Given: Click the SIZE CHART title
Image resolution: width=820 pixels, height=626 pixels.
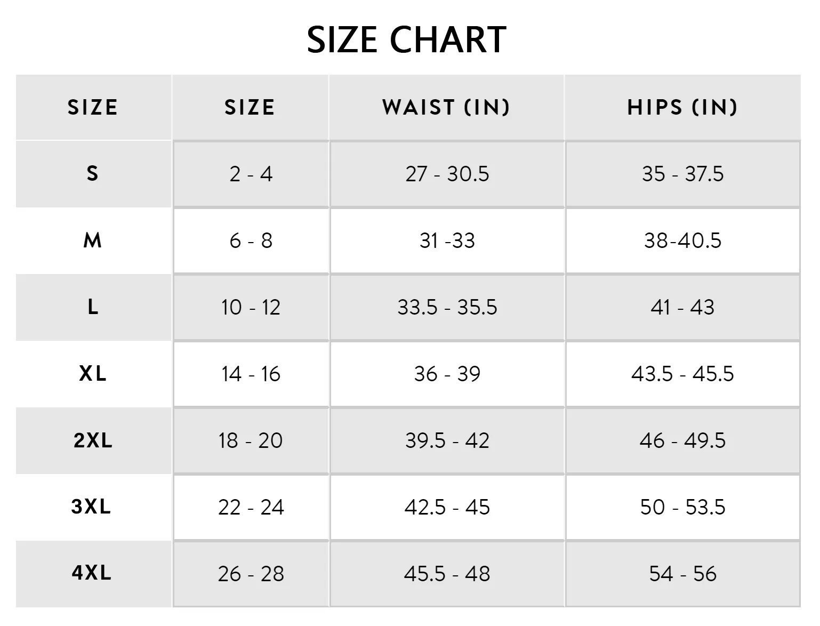Looking at the screenshot, I should click(406, 39).
